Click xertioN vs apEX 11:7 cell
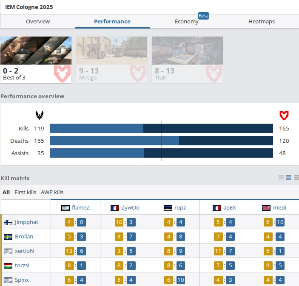This screenshot has width=299, height=286. (x=224, y=251)
